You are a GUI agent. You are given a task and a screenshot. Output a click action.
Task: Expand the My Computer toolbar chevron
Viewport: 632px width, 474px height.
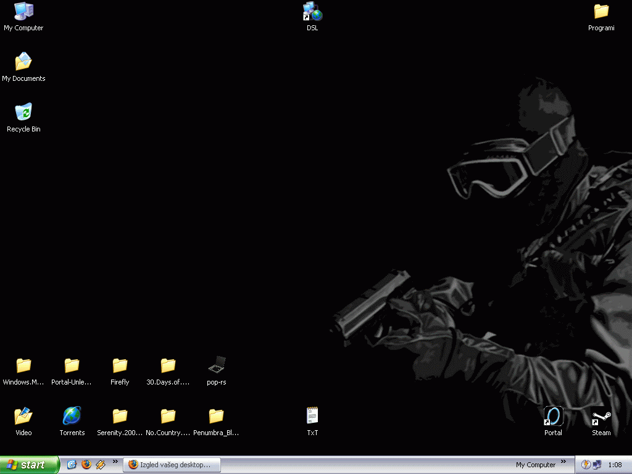[563, 462]
